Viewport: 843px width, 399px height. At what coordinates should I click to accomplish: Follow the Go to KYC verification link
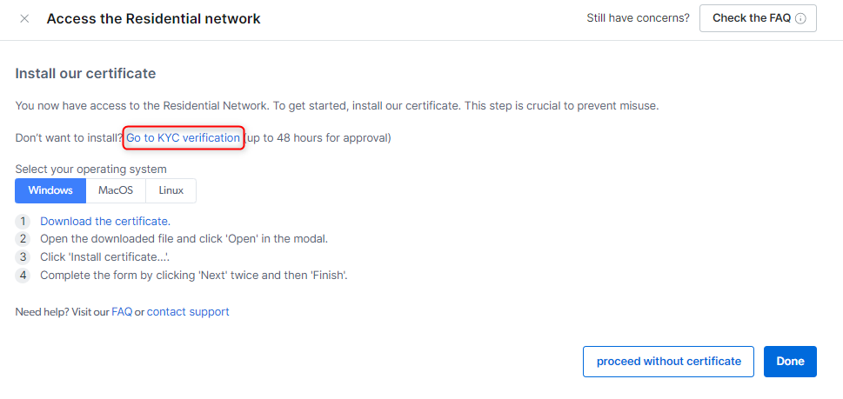[x=184, y=138]
